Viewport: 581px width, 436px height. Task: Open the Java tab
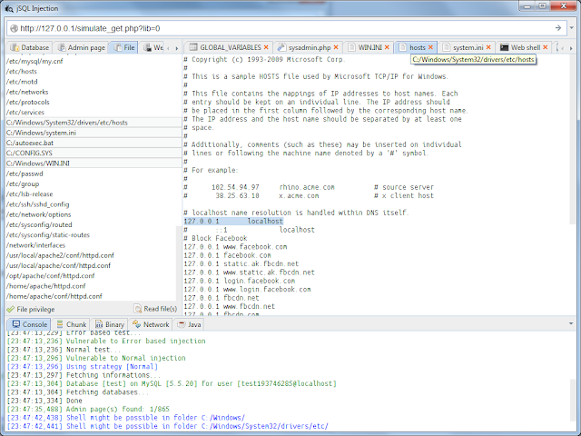189,324
